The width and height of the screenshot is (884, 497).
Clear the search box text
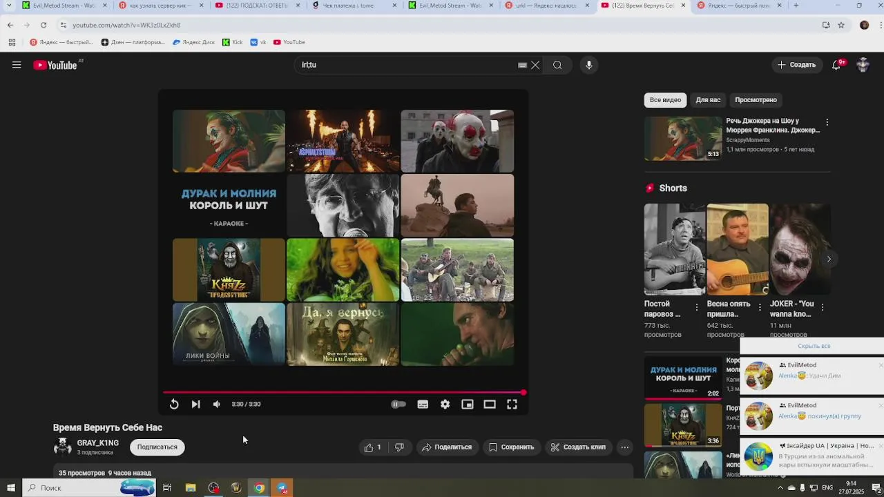tap(535, 65)
